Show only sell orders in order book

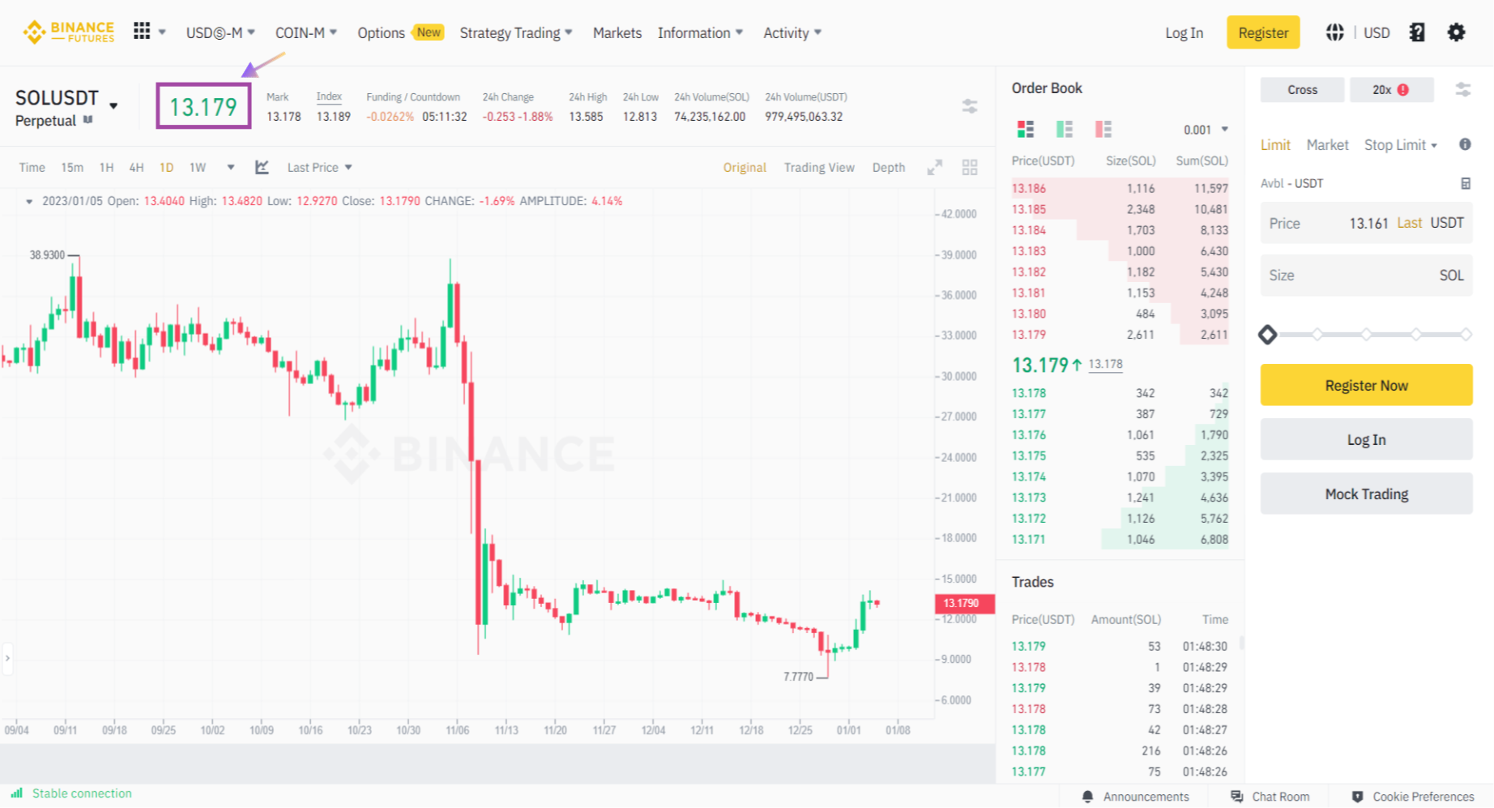coord(1103,129)
